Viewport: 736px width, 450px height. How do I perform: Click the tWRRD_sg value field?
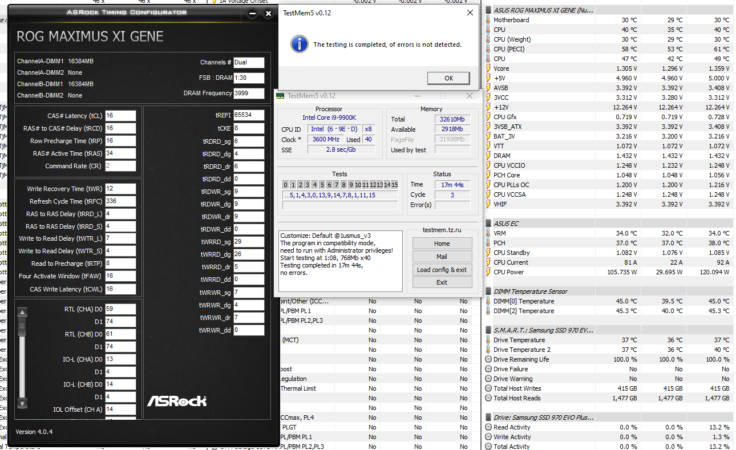tap(249, 242)
